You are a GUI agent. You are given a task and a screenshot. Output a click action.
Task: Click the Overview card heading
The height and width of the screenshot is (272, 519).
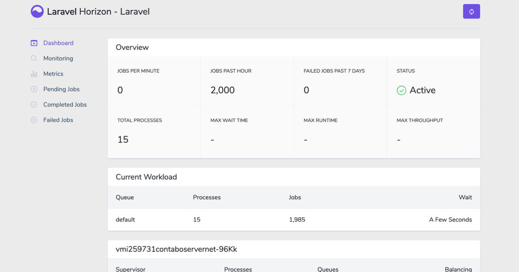coord(132,47)
